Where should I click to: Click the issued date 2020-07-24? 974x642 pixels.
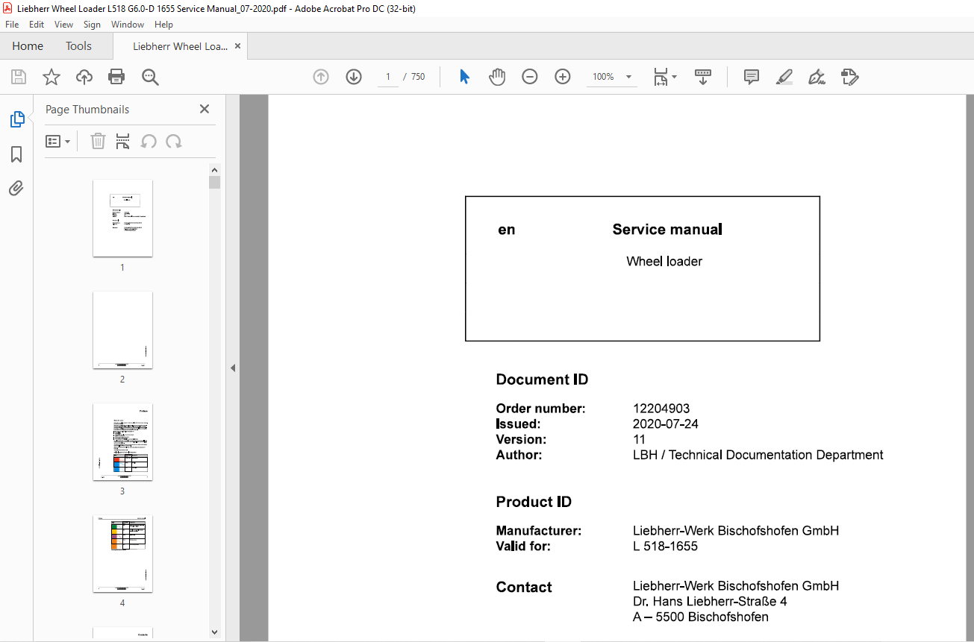(666, 424)
